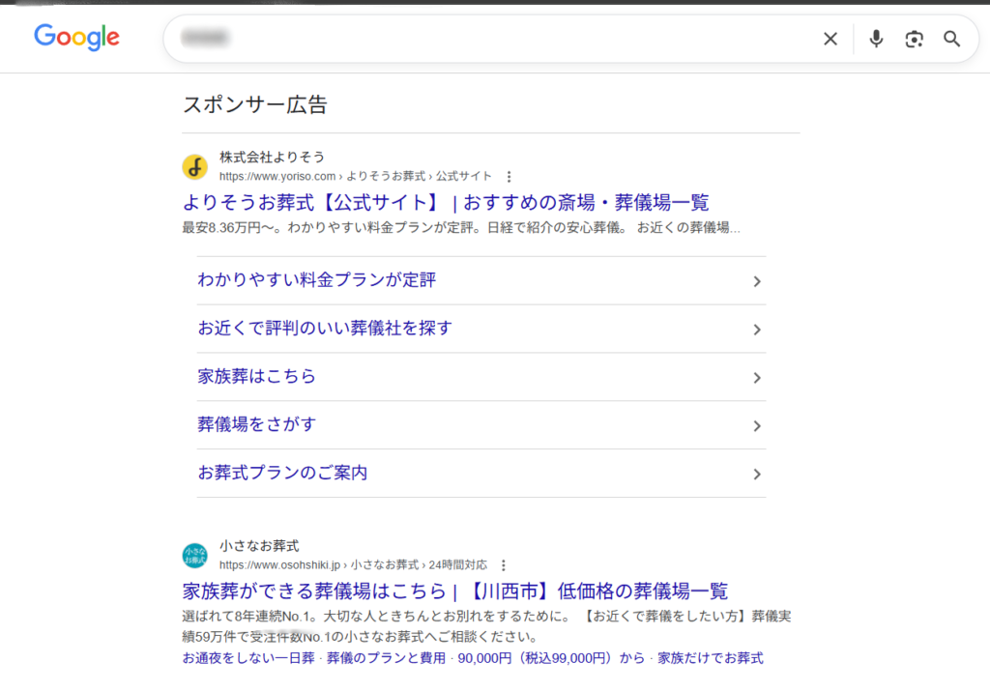Start voice search with the microphone icon
The height and width of the screenshot is (692, 990).
tap(876, 39)
